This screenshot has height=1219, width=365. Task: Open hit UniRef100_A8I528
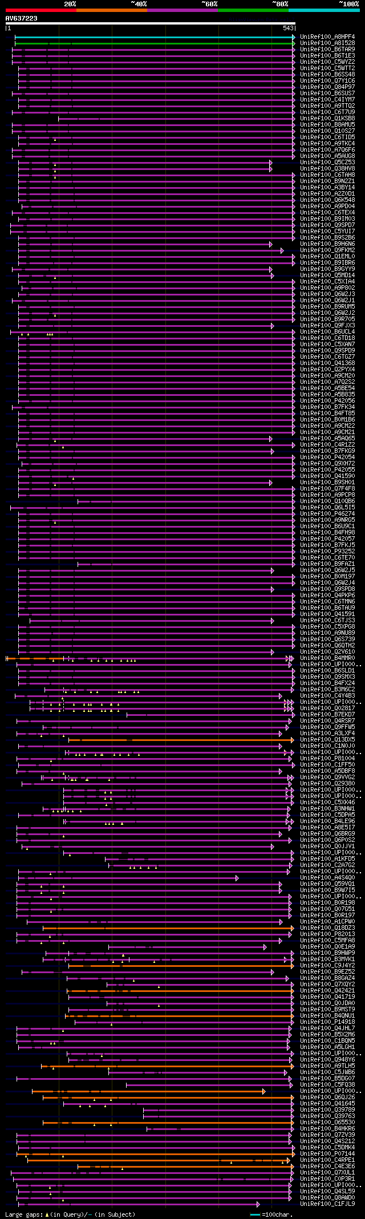(327, 43)
